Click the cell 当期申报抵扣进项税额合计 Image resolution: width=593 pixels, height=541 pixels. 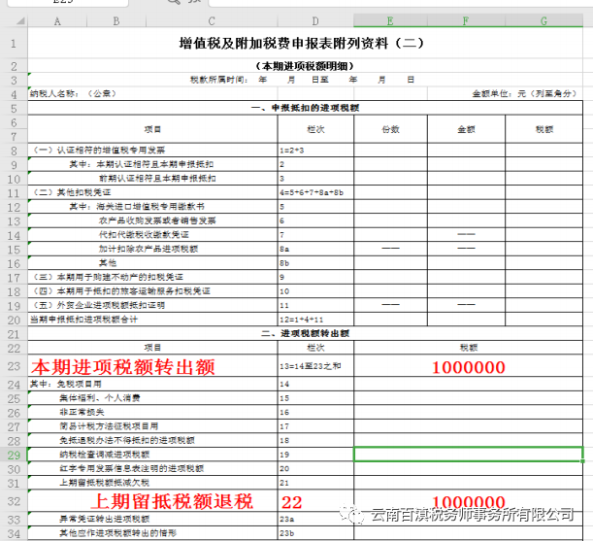[x=152, y=320]
